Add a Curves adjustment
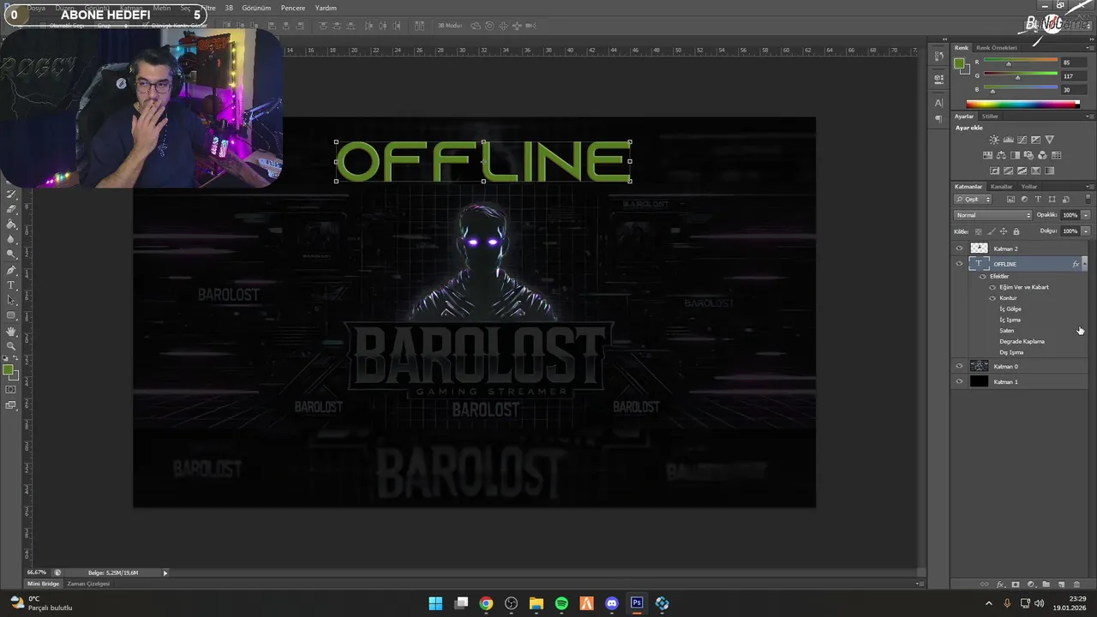Screen dimensions: 1097x617 coord(1022,140)
